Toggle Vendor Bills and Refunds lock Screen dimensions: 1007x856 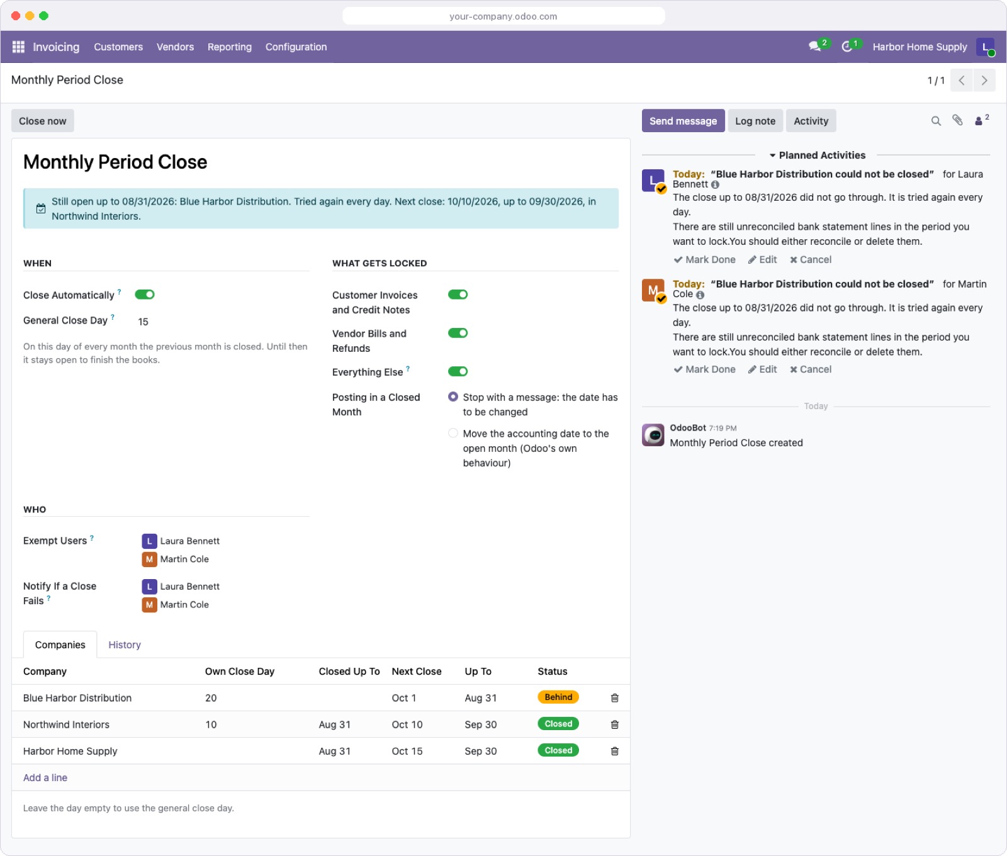(458, 333)
